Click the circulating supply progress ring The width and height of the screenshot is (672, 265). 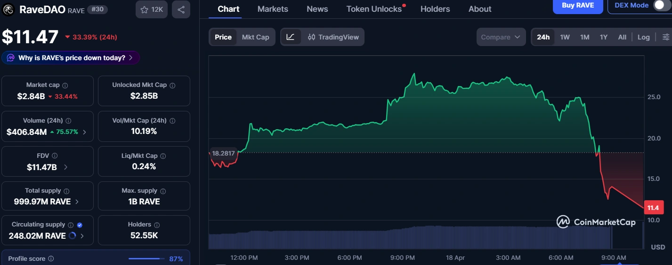point(72,236)
